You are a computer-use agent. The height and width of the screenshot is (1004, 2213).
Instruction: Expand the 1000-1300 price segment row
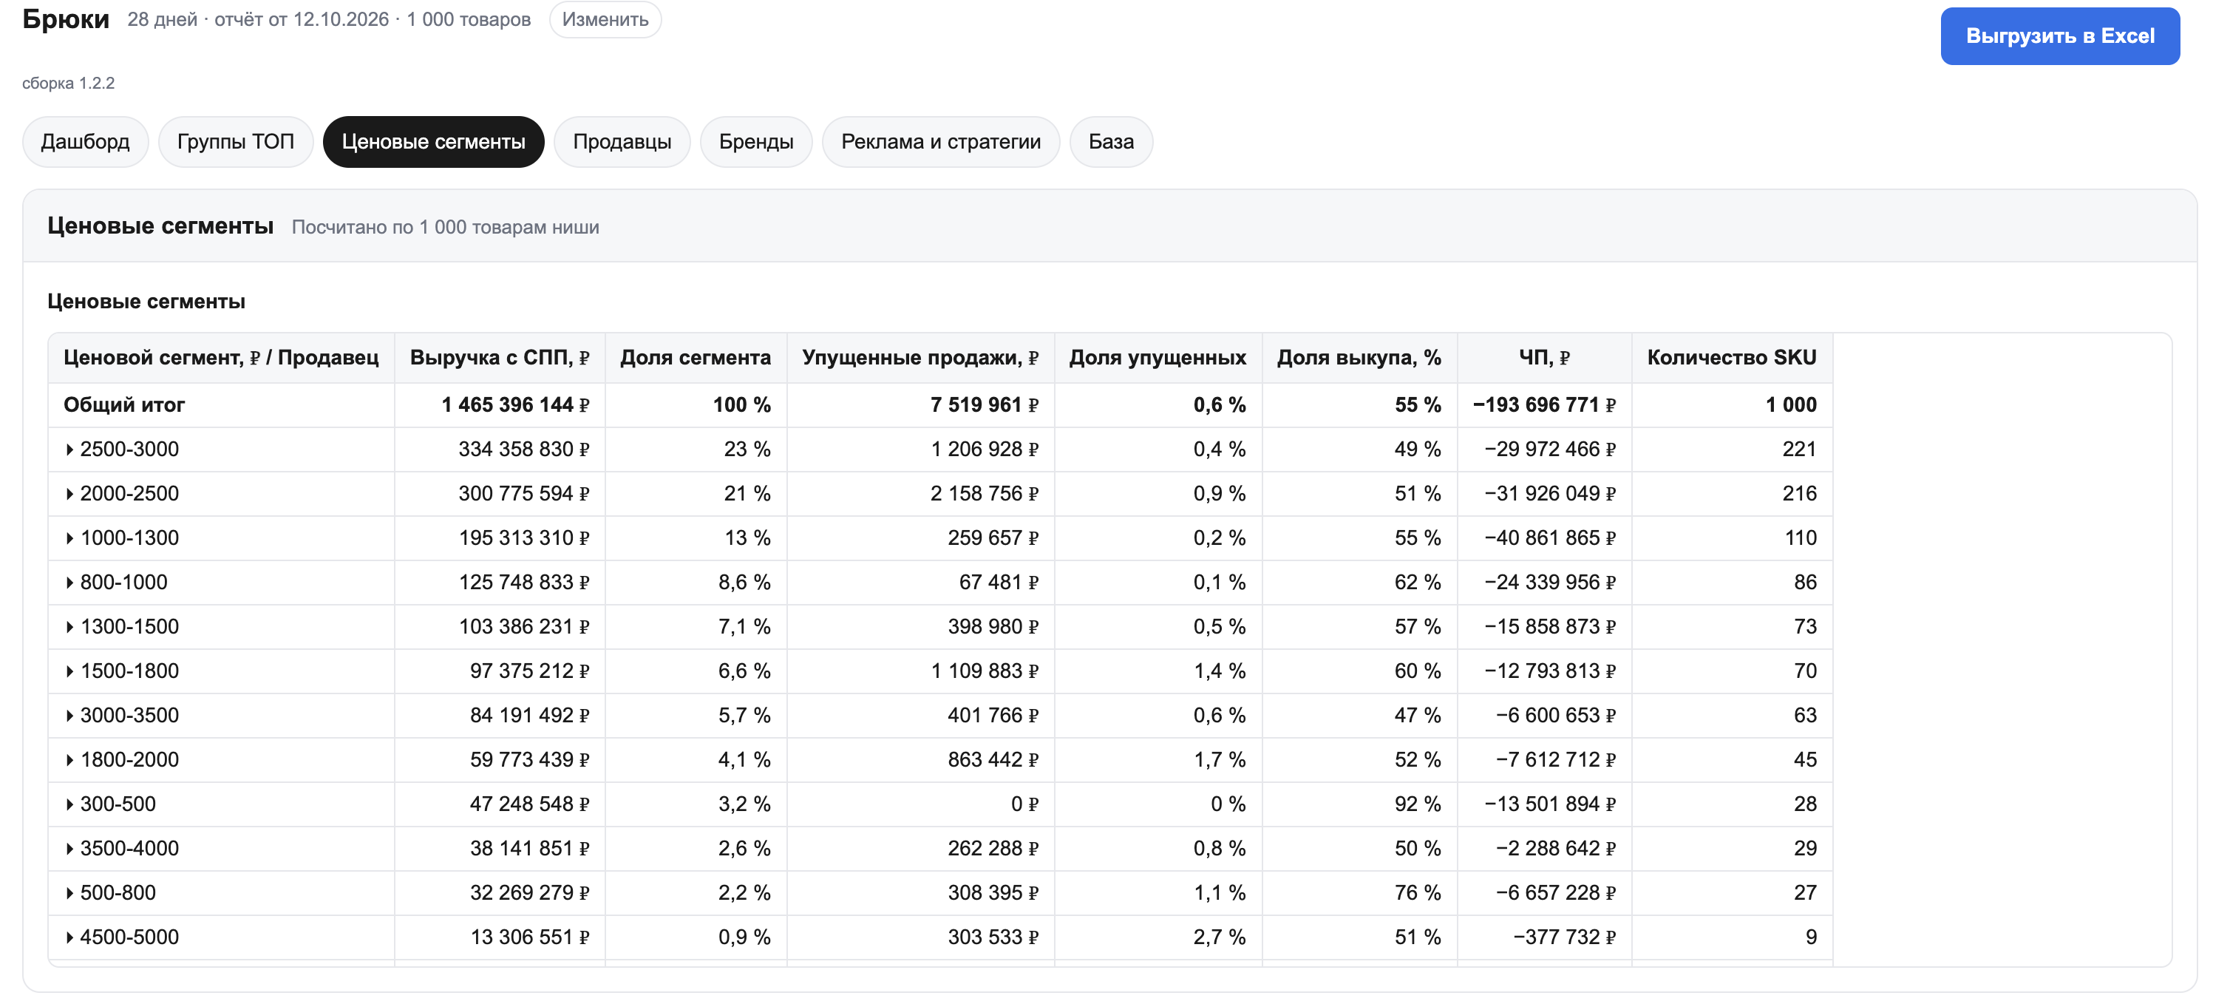[69, 538]
